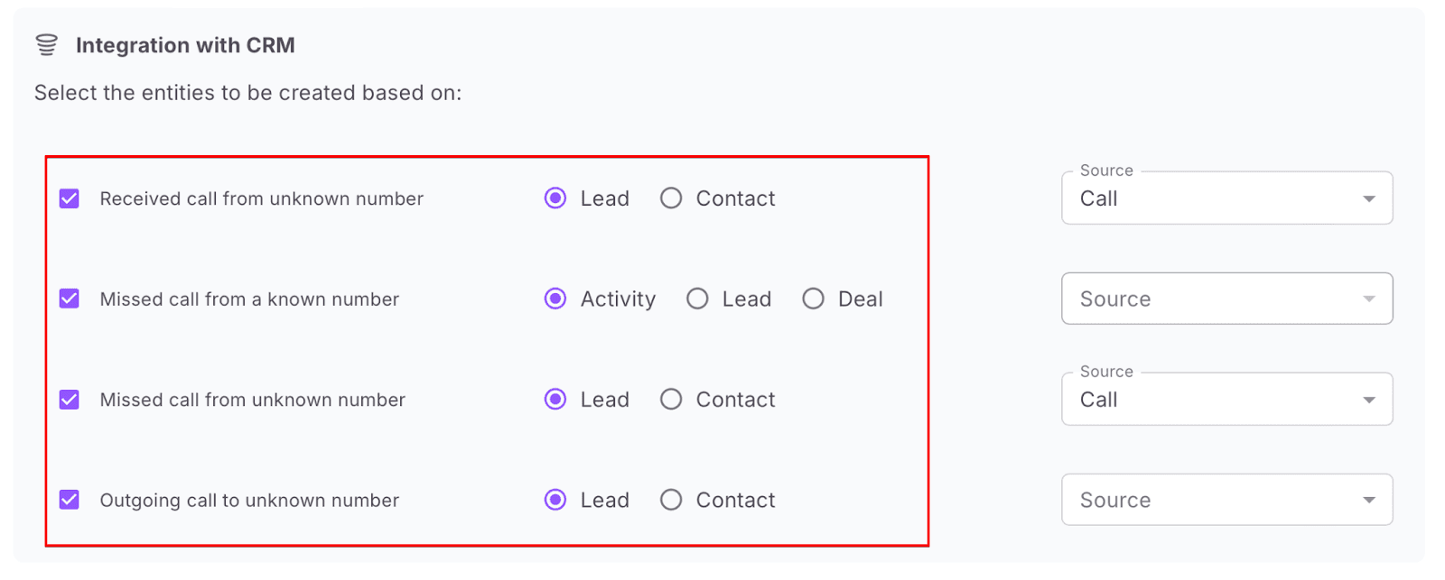Select Lead for outgoing unknown call
Image resolution: width=1445 pixels, height=580 pixels.
(555, 500)
